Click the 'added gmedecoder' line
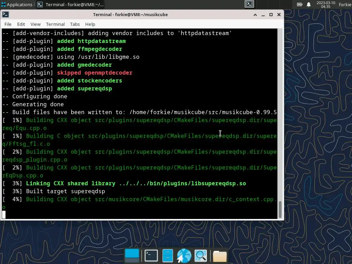The width and height of the screenshot is (352, 264). (x=57, y=65)
